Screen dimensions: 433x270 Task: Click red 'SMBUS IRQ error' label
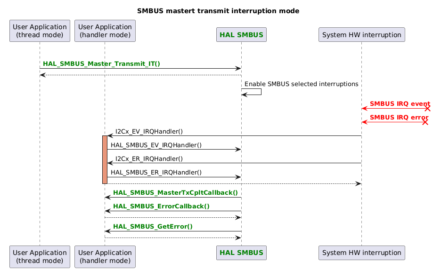[399, 117]
